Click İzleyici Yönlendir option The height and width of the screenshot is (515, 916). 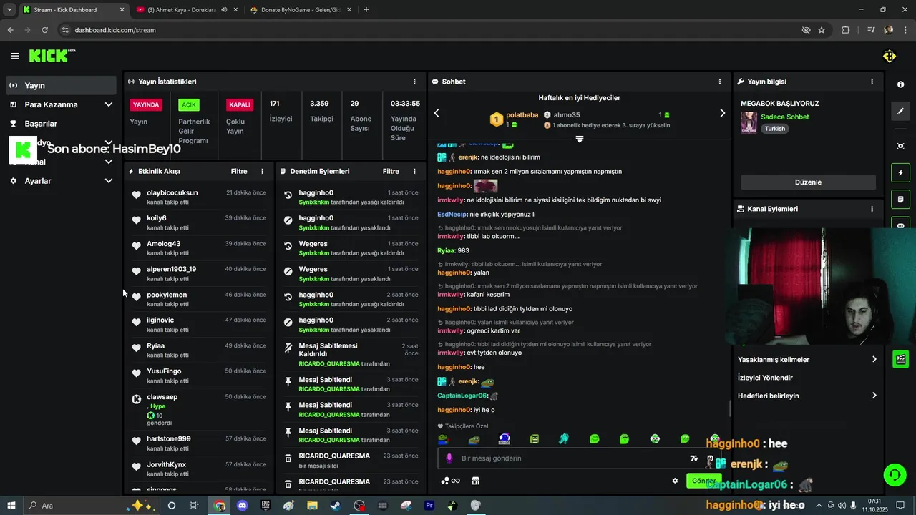765,378
